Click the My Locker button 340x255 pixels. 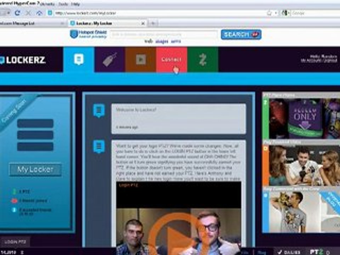(x=35, y=169)
